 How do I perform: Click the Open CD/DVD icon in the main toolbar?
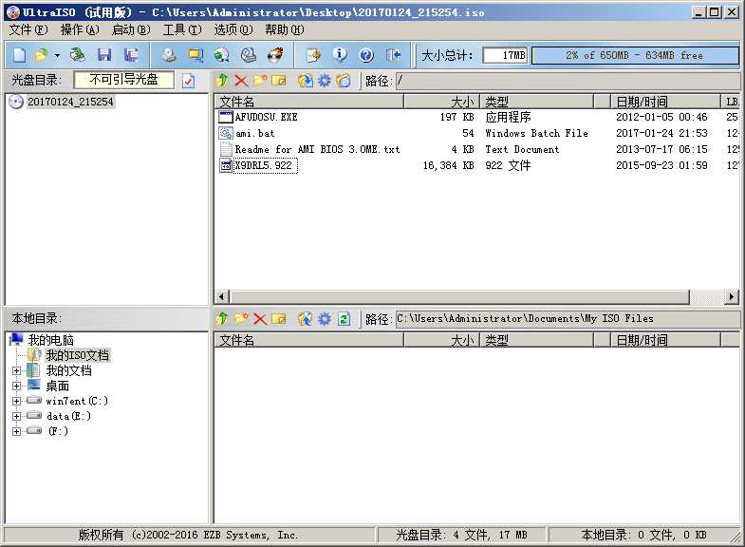tap(77, 55)
